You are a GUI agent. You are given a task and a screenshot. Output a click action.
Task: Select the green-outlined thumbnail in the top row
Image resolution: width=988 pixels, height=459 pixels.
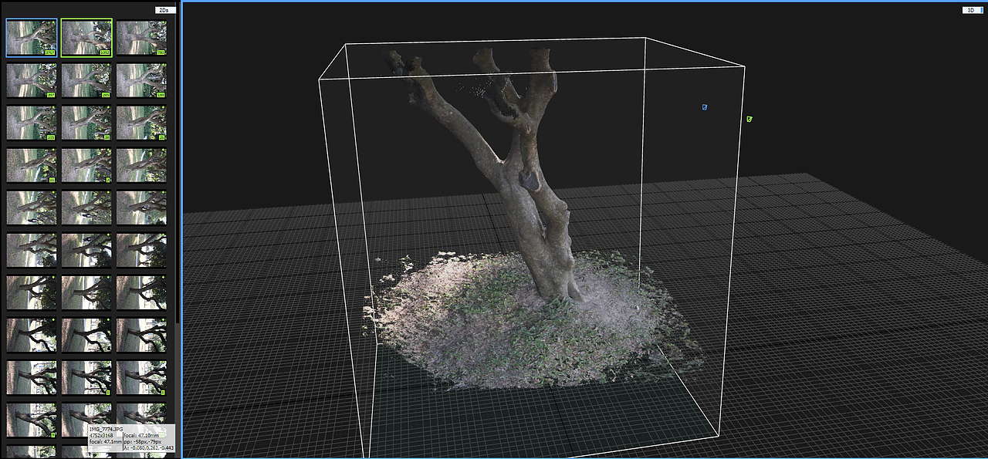pos(86,35)
